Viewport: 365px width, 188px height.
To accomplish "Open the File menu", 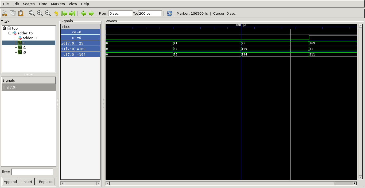I will coord(6,4).
